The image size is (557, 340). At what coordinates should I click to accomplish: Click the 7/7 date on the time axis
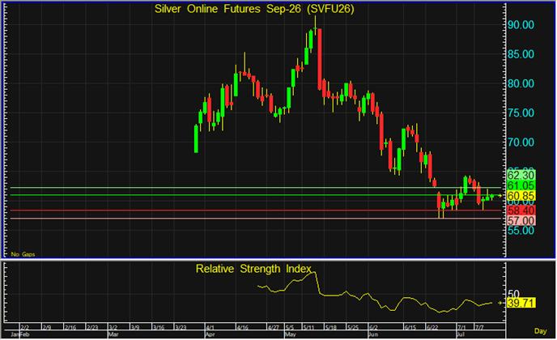point(479,327)
